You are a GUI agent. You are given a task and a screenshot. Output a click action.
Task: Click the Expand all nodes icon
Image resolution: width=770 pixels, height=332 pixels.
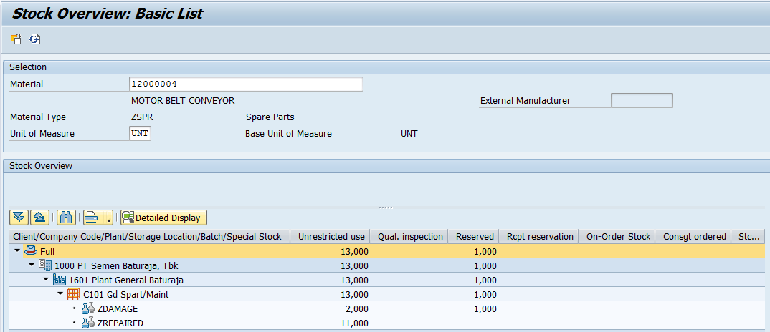coord(19,218)
